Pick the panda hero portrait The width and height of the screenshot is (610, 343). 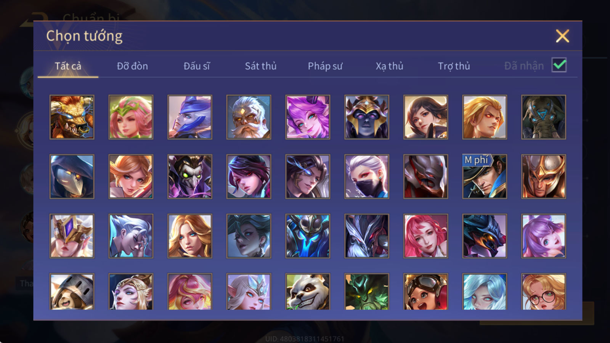[x=308, y=292]
